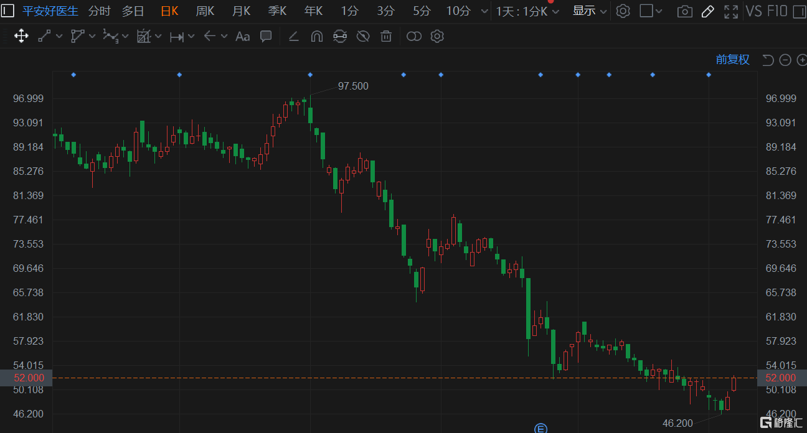Viewport: 807px width, 433px height.
Task: Select the 日K daily candlestick tab
Action: 169,11
